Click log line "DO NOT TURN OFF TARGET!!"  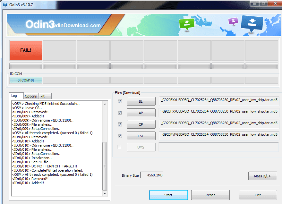pos(54,166)
